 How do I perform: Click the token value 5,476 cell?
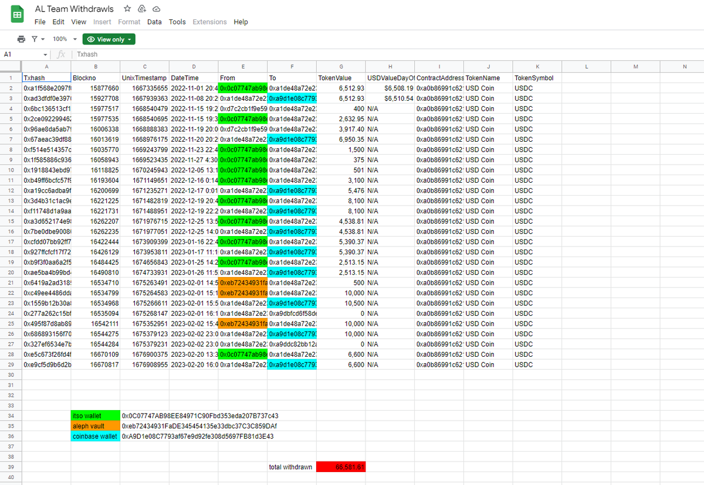click(341, 190)
